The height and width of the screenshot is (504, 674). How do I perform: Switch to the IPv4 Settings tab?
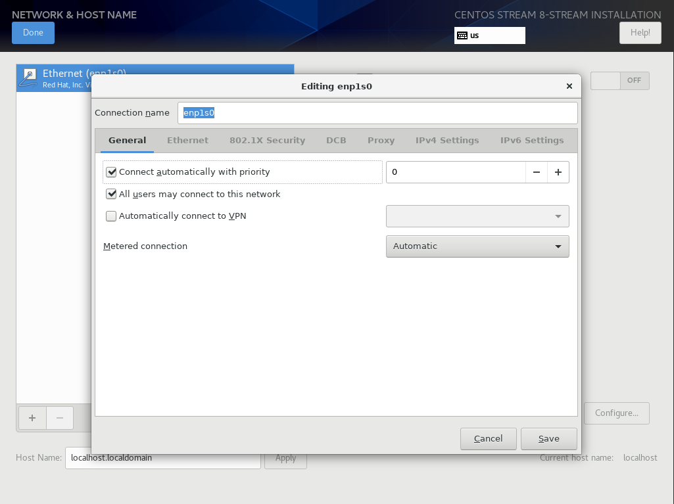(447, 141)
